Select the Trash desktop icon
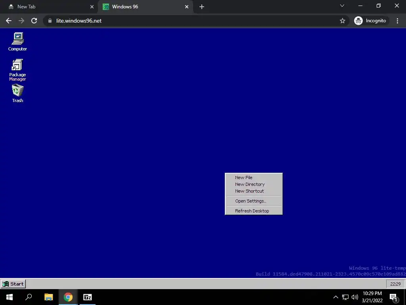 tap(17, 93)
